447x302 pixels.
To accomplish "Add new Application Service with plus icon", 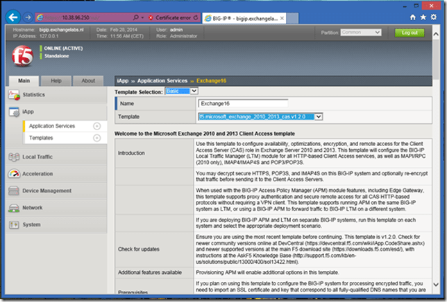I will (96, 126).
